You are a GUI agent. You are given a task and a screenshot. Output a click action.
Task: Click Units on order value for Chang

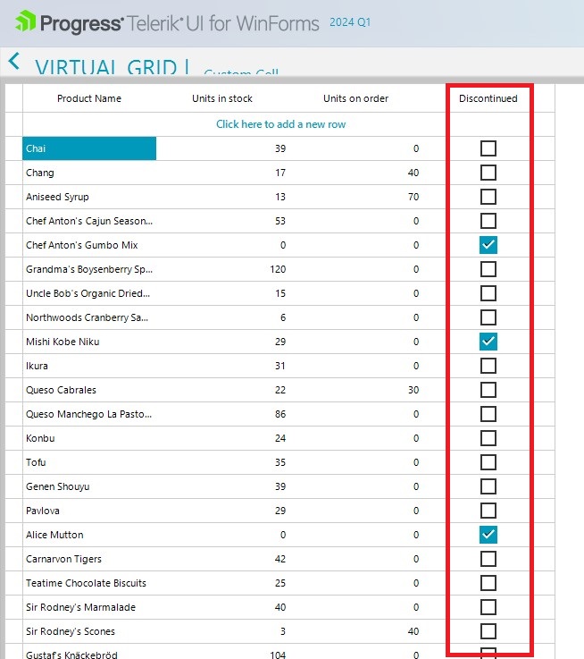click(x=355, y=173)
